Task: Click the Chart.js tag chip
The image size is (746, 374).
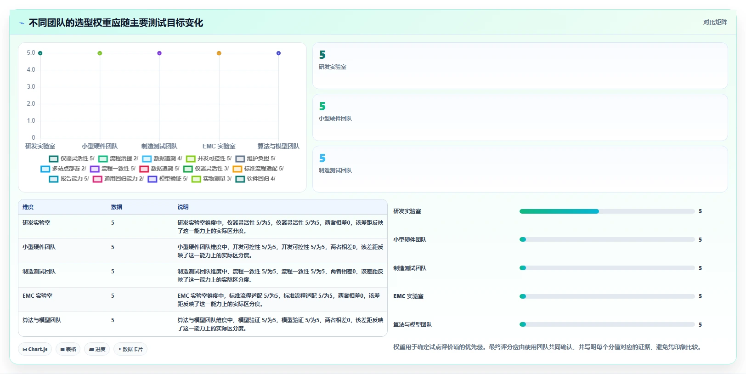Action: (x=35, y=349)
